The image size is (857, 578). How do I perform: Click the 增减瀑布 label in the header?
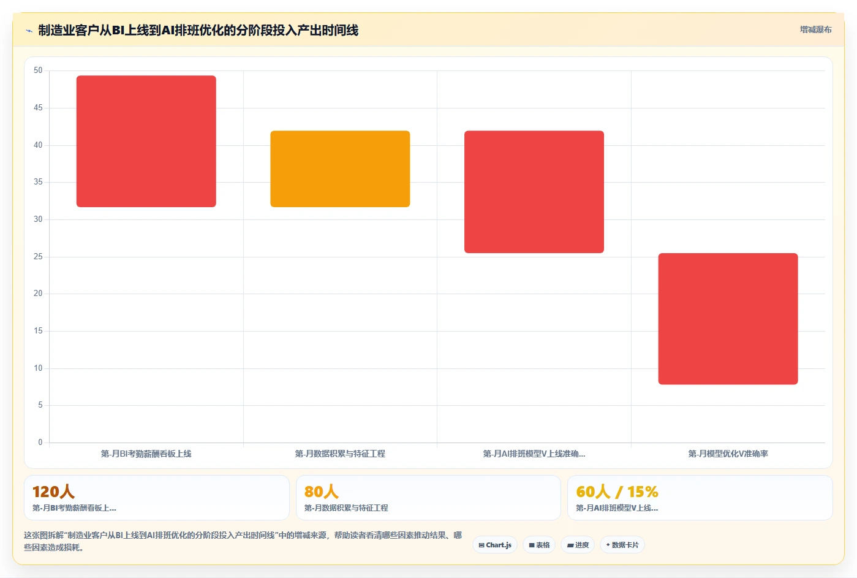tap(815, 29)
